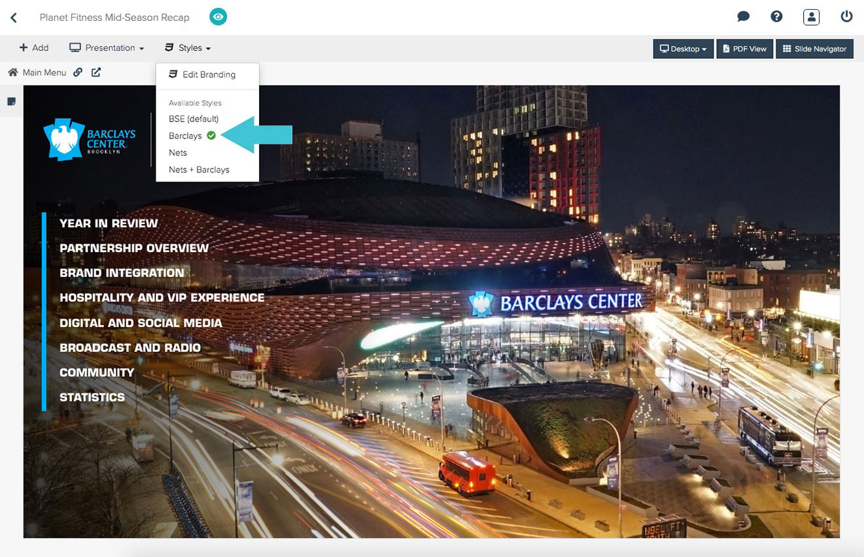864x557 pixels.
Task: Open the Desktop view dropdown
Action: 683,49
